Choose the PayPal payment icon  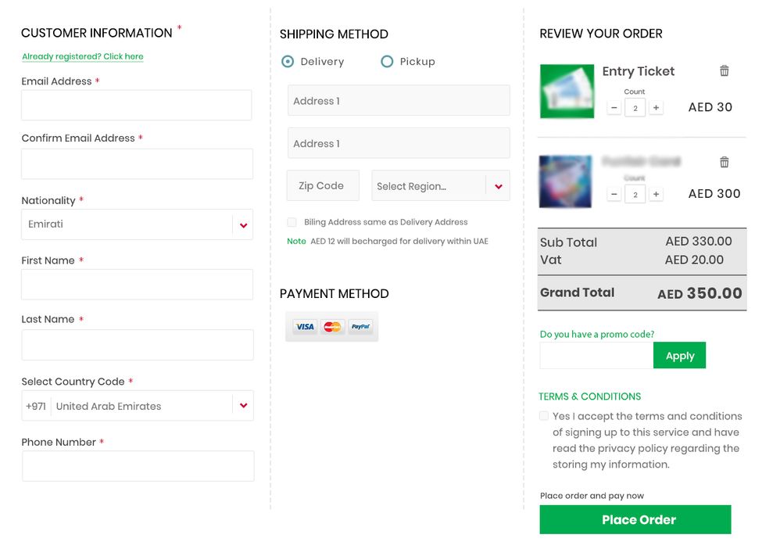click(360, 327)
